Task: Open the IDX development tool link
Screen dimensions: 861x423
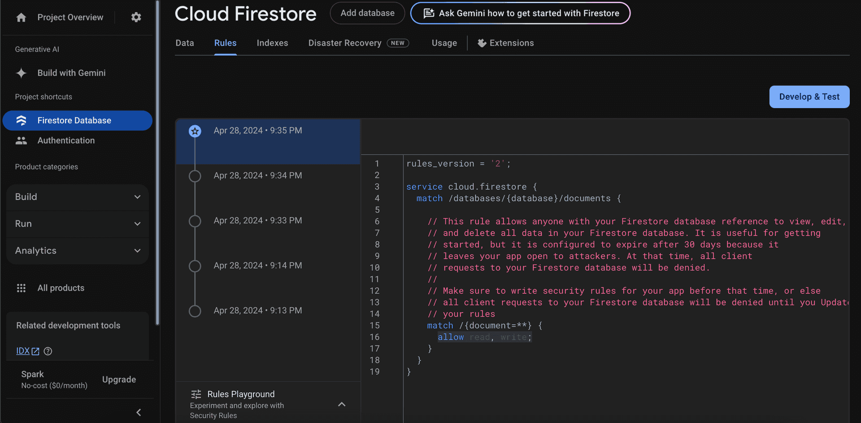Action: click(23, 351)
